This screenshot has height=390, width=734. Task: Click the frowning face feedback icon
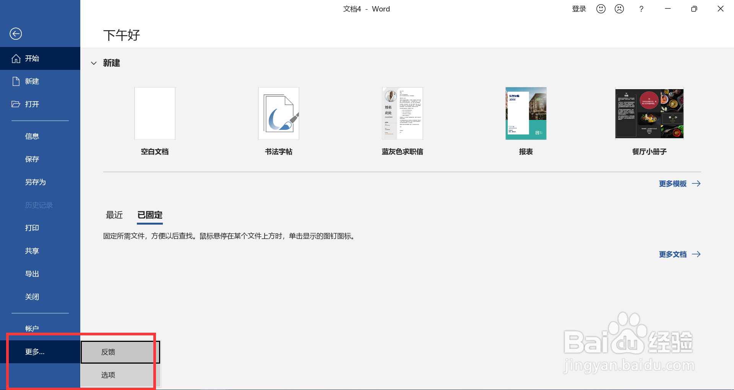point(619,9)
